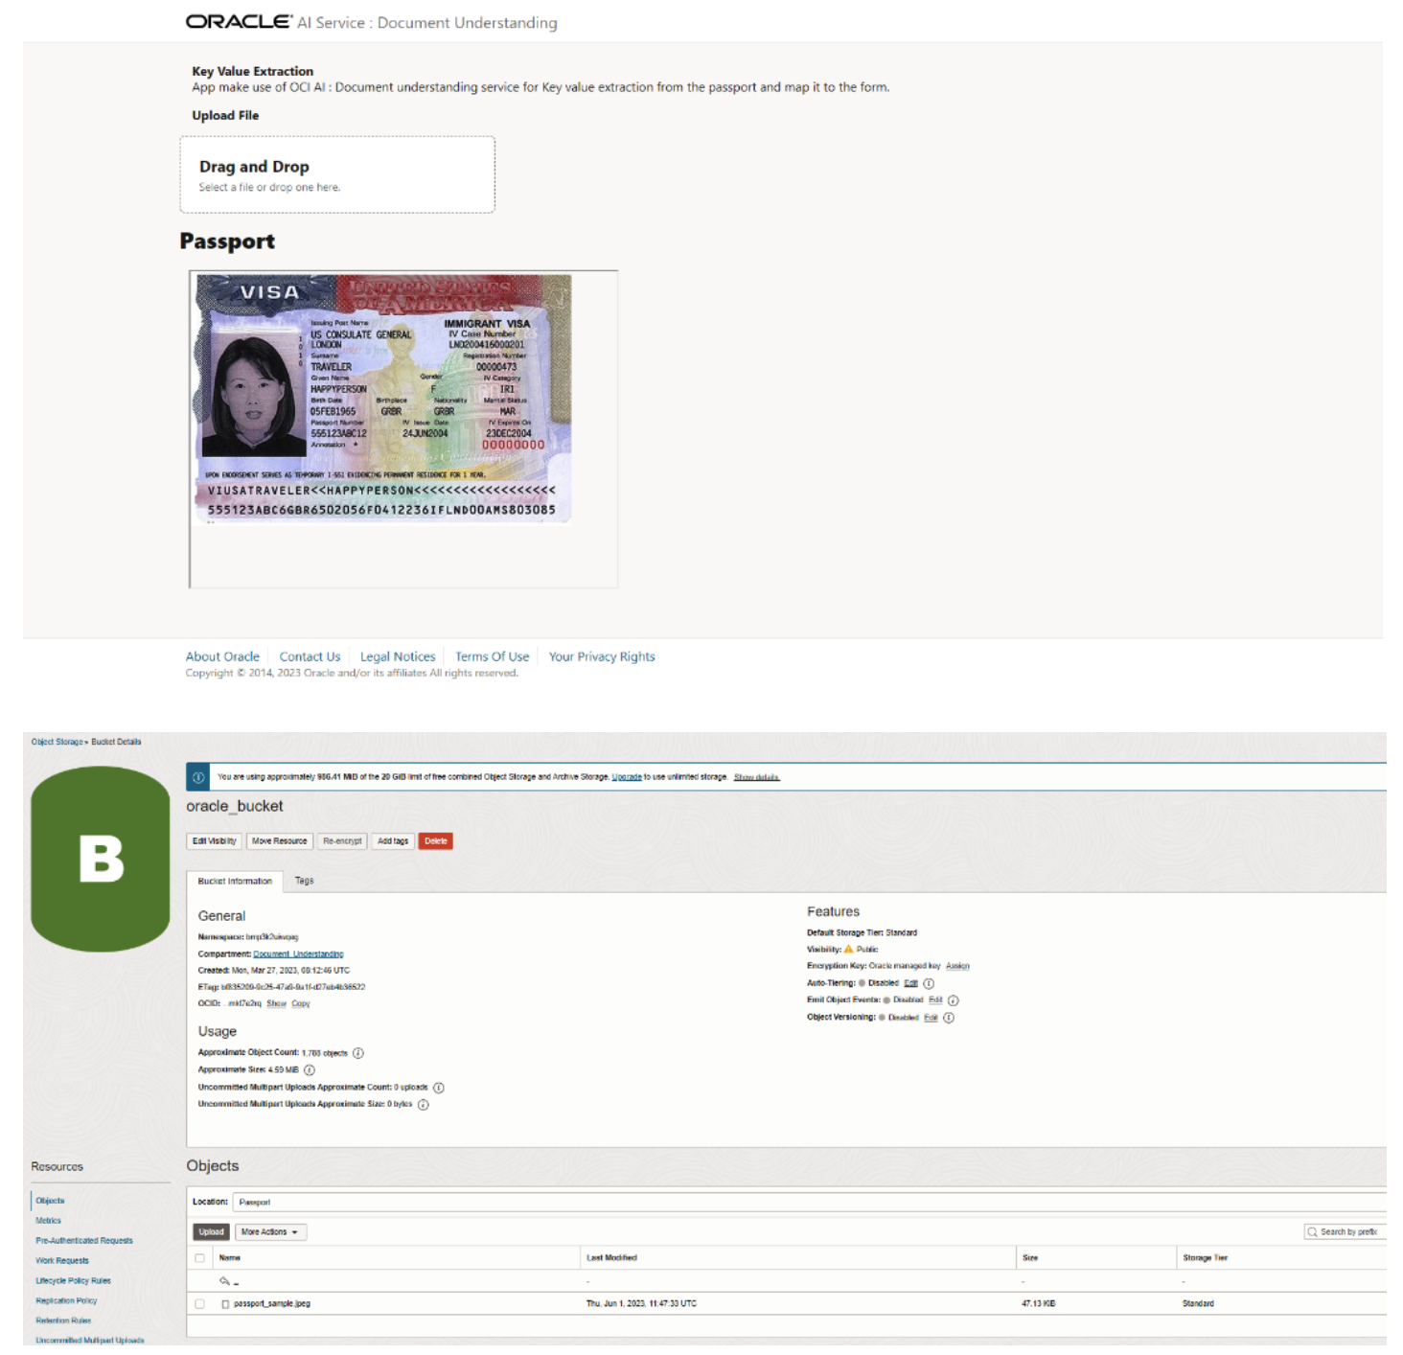Click info icon beside Approximate Object Count
This screenshot has width=1403, height=1355.
[x=357, y=1053]
